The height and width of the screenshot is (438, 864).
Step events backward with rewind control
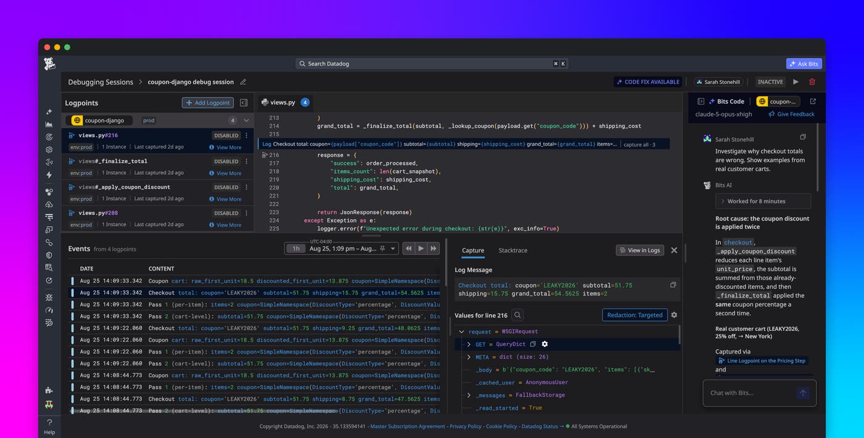tap(409, 248)
